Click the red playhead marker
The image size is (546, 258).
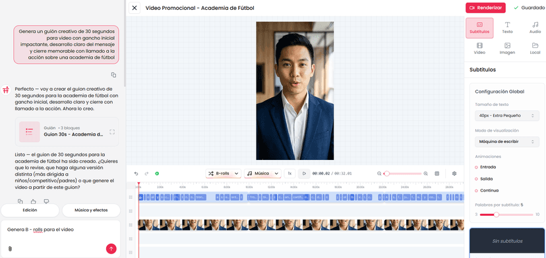[138, 184]
